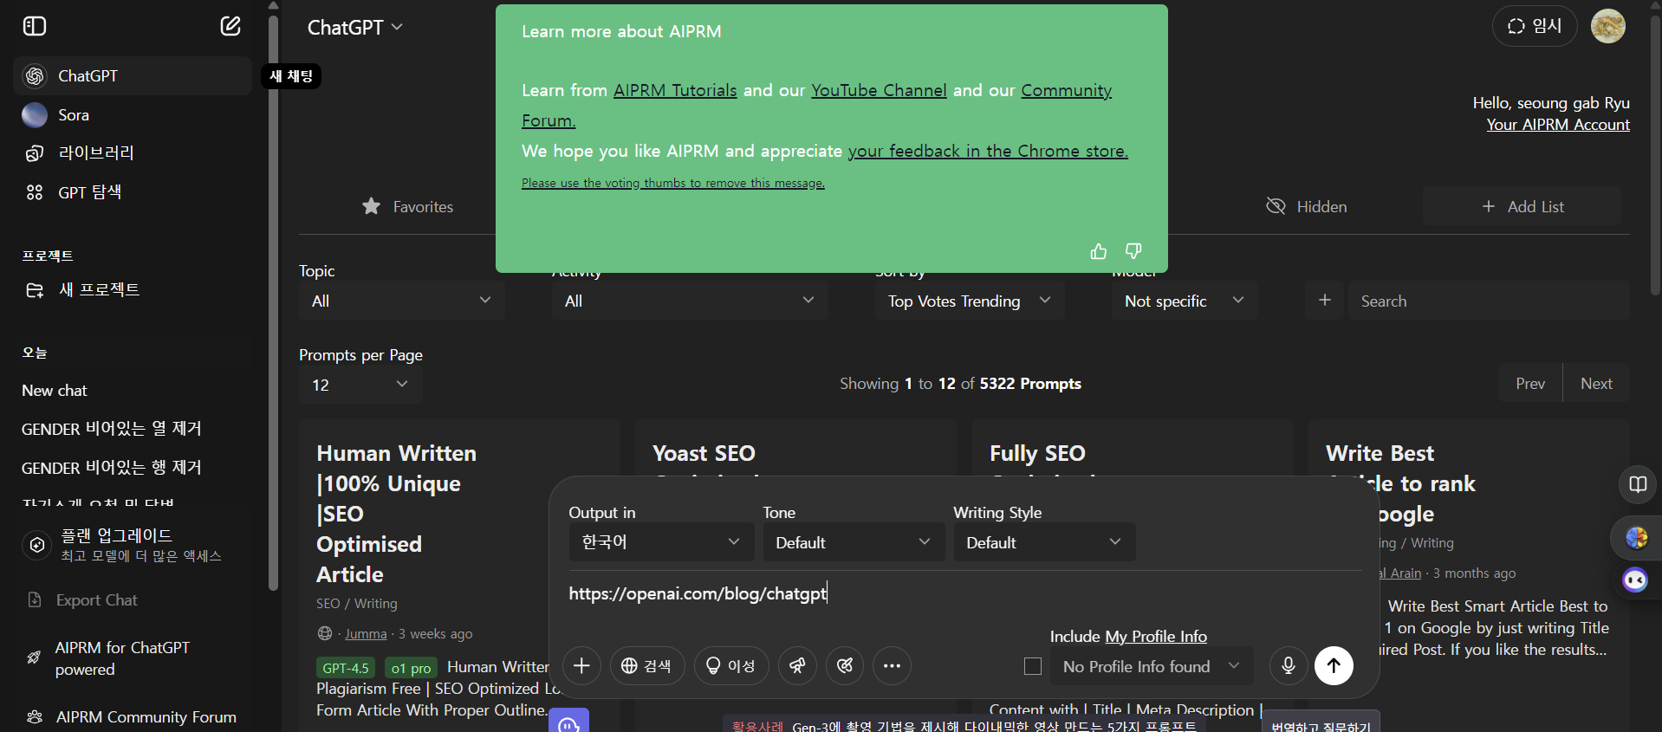Screen dimensions: 1662x732
Task: Open the Topic dropdown
Action: pyautogui.click(x=401, y=301)
